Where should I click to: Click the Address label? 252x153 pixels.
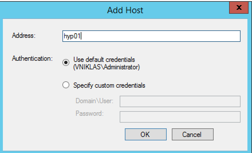point(23,36)
